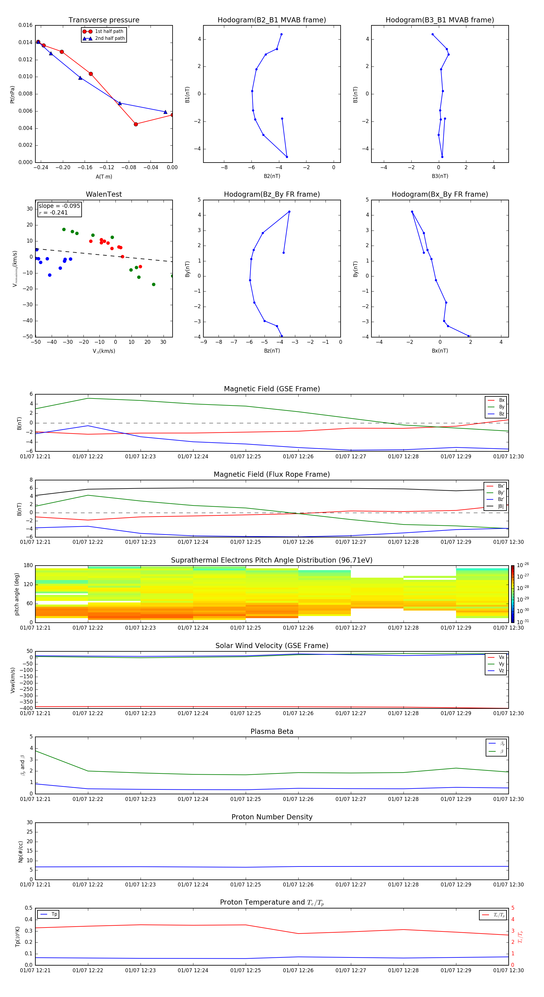Click the 'Transverse pressure' plot title
Viewport: 544px width, 997px height.
104,20
